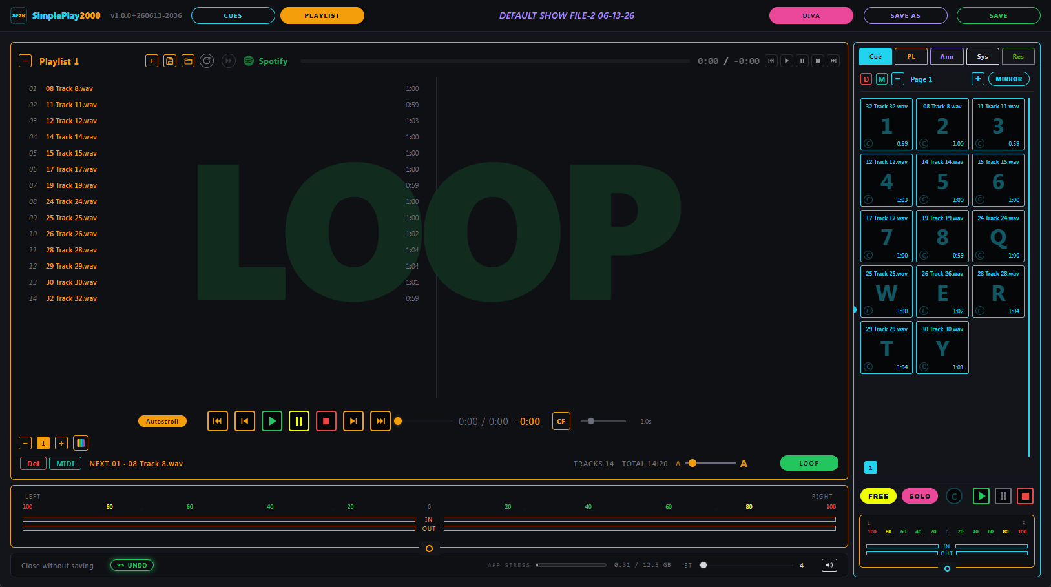Click the SP2K app logo
Image resolution: width=1051 pixels, height=587 pixels.
click(x=19, y=15)
